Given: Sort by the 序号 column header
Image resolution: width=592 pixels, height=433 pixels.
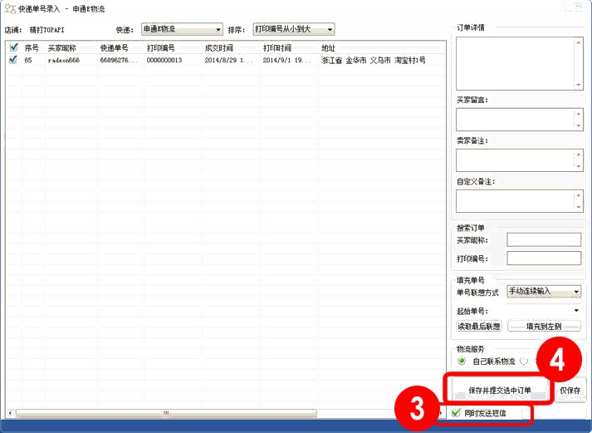Looking at the screenshot, I should pyautogui.click(x=32, y=47).
